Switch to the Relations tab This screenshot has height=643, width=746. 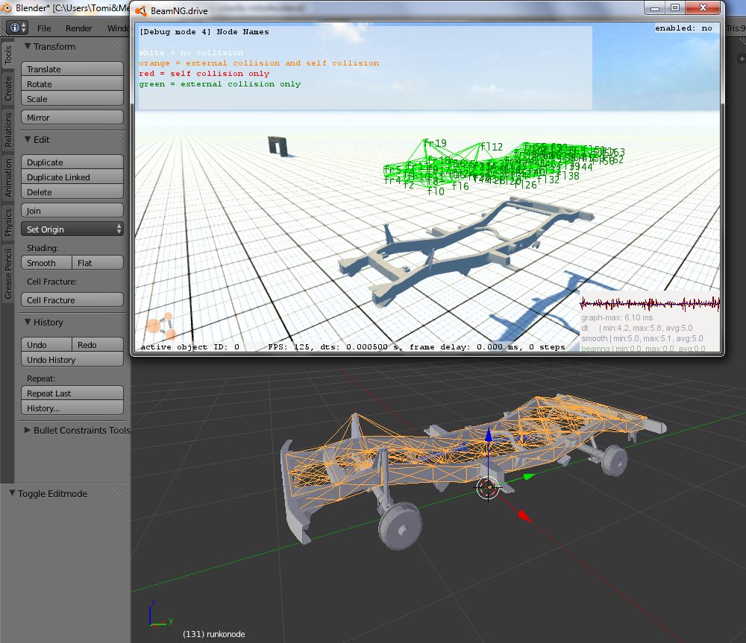7,130
